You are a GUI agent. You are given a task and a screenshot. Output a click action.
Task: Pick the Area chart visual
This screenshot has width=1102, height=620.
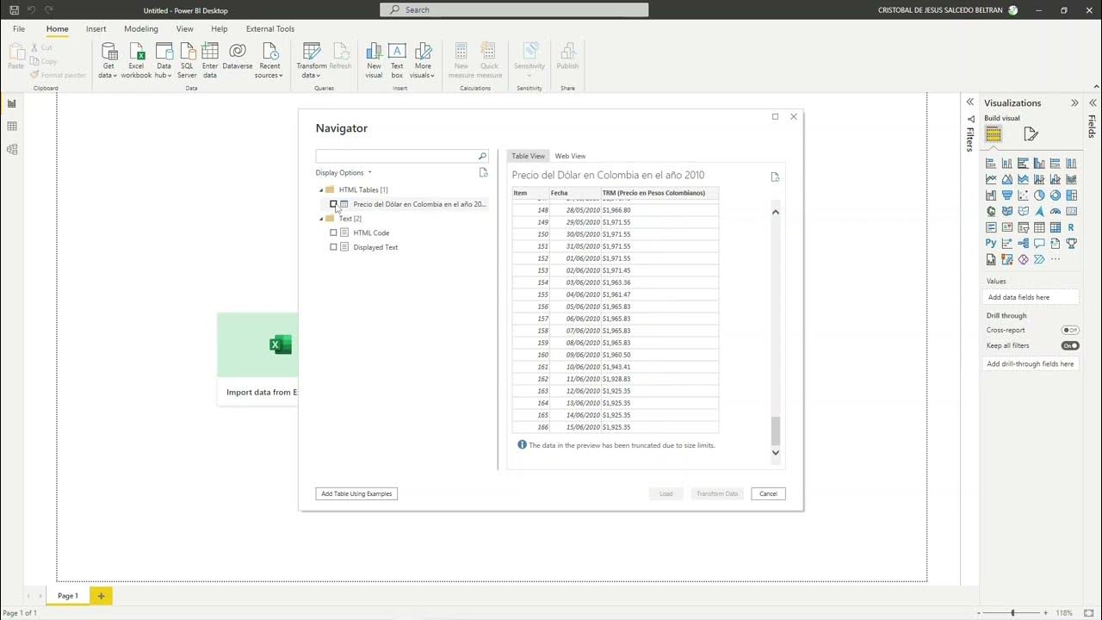point(1007,180)
